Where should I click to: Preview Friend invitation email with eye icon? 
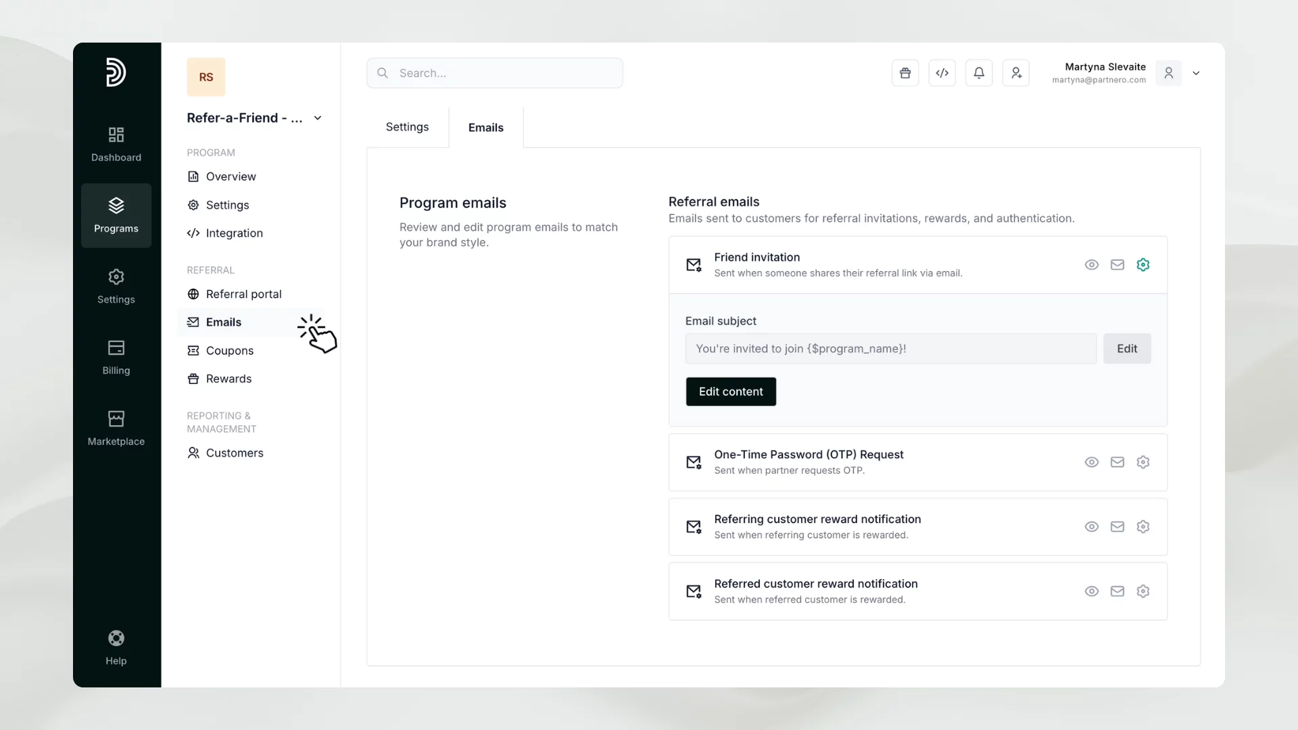[1092, 265]
